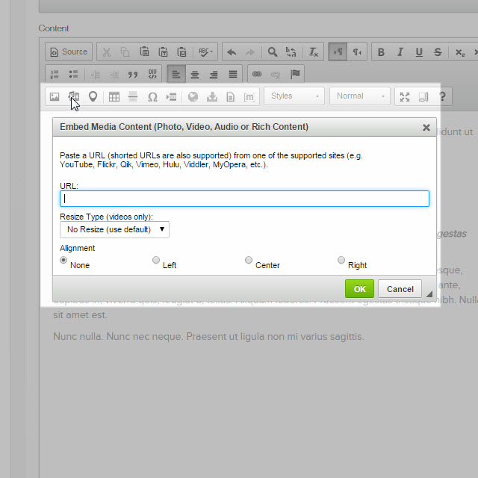Open the special character Omega icon
478x478 pixels.
[152, 97]
